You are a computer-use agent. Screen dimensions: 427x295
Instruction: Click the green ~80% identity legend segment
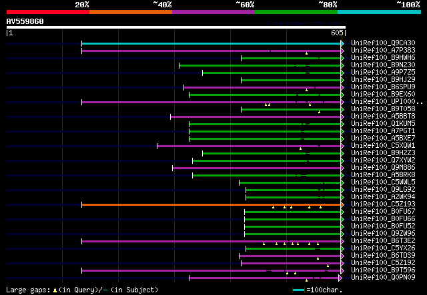point(296,12)
